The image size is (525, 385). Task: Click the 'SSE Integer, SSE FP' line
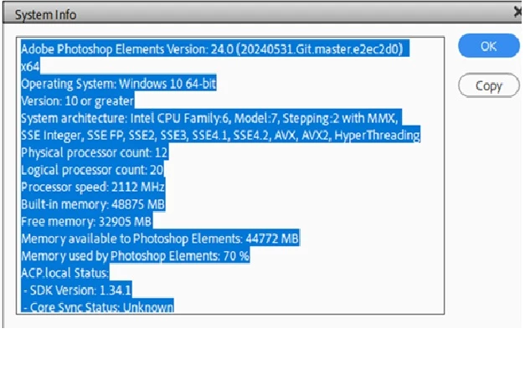pos(220,136)
